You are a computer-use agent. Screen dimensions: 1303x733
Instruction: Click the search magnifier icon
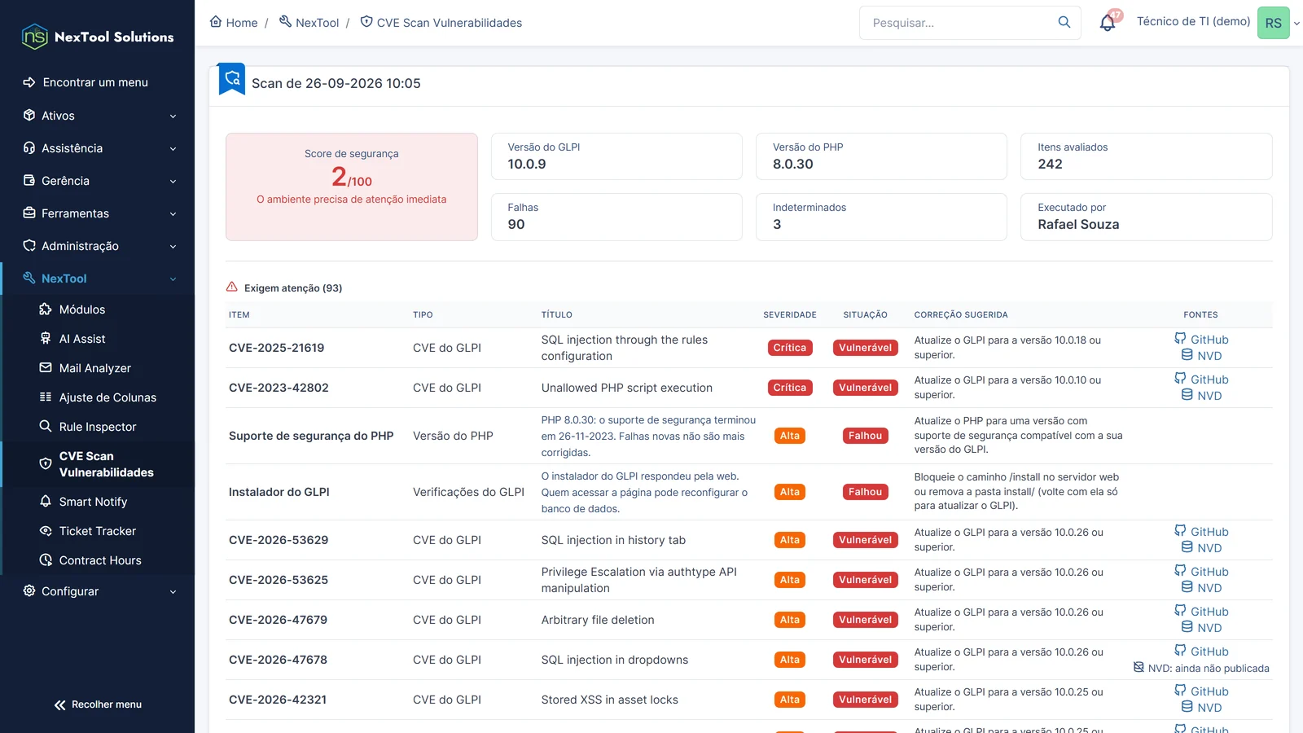[1064, 22]
